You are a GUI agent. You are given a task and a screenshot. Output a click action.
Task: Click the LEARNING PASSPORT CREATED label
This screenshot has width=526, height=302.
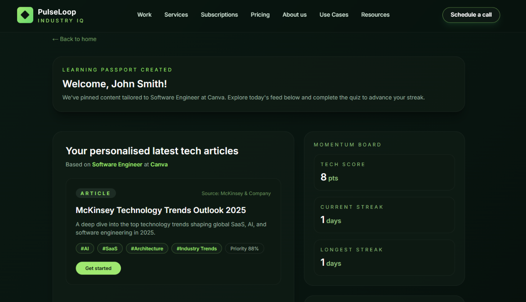pos(117,70)
